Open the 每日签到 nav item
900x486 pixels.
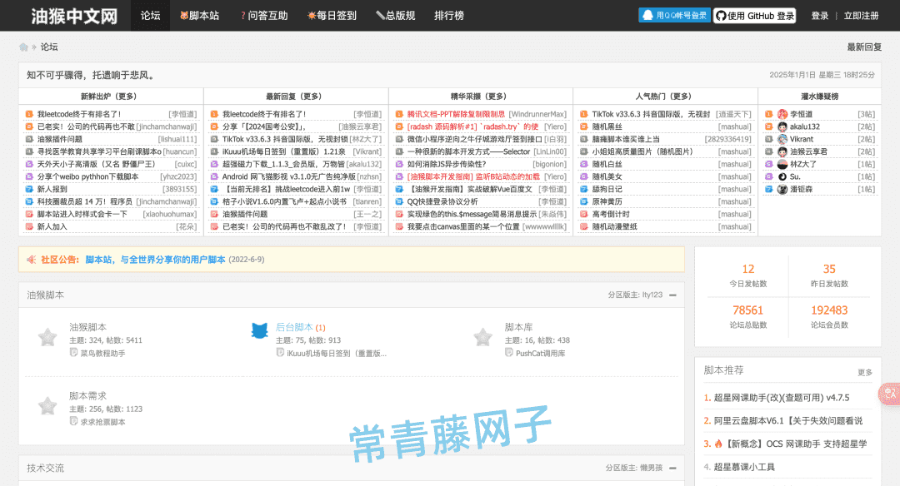[332, 16]
